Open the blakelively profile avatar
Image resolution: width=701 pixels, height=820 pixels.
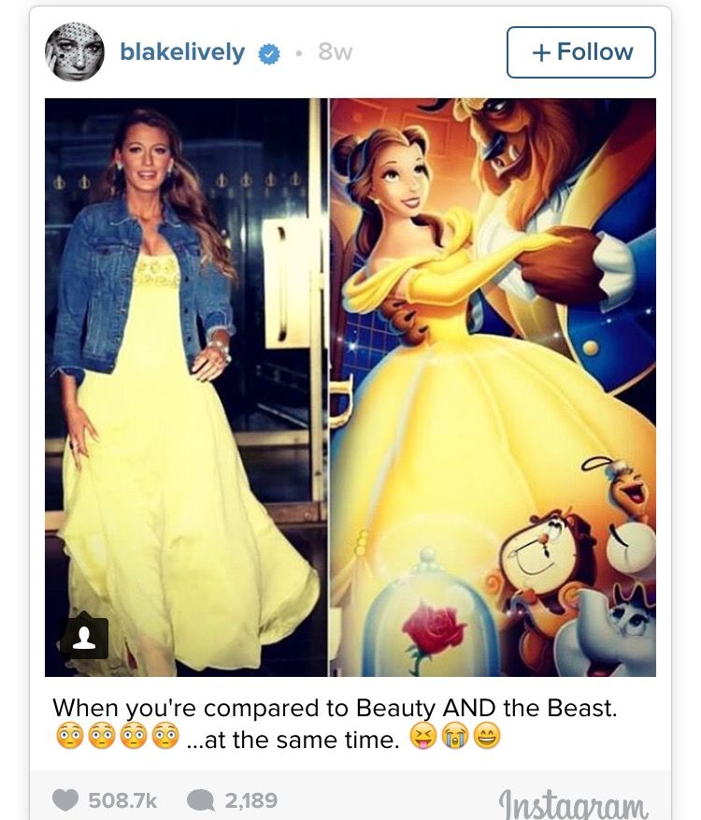(75, 51)
